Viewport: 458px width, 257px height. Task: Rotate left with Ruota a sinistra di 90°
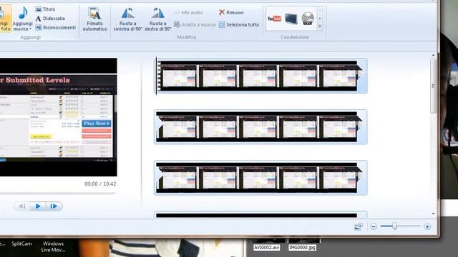click(x=128, y=19)
